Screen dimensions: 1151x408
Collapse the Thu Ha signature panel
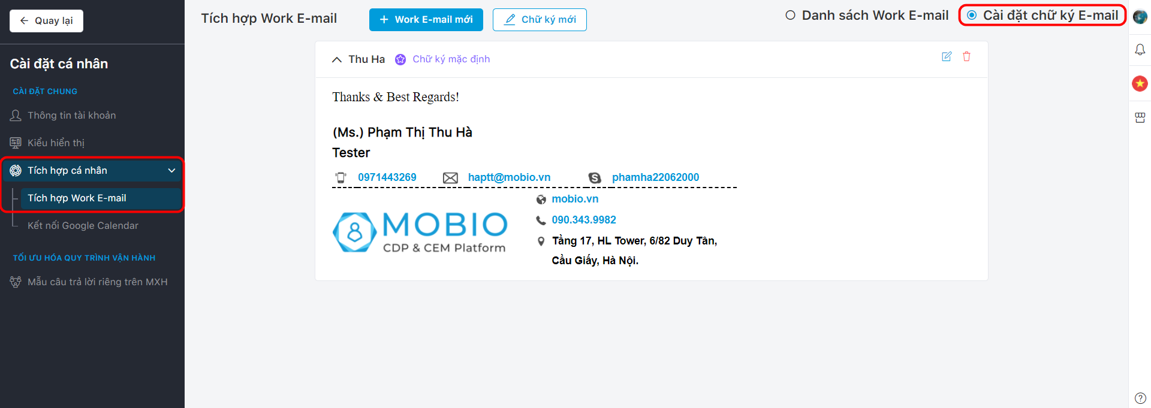pyautogui.click(x=337, y=59)
